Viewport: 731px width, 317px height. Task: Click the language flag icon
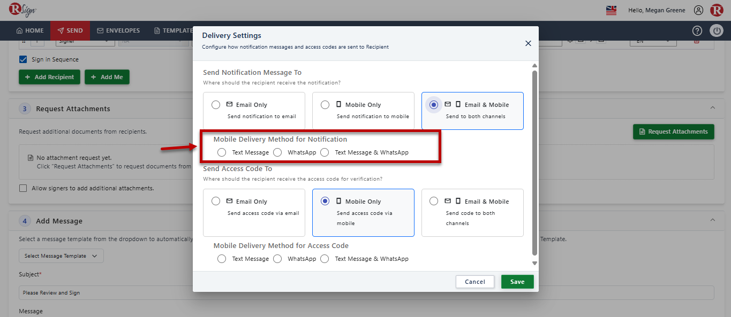[x=611, y=10]
